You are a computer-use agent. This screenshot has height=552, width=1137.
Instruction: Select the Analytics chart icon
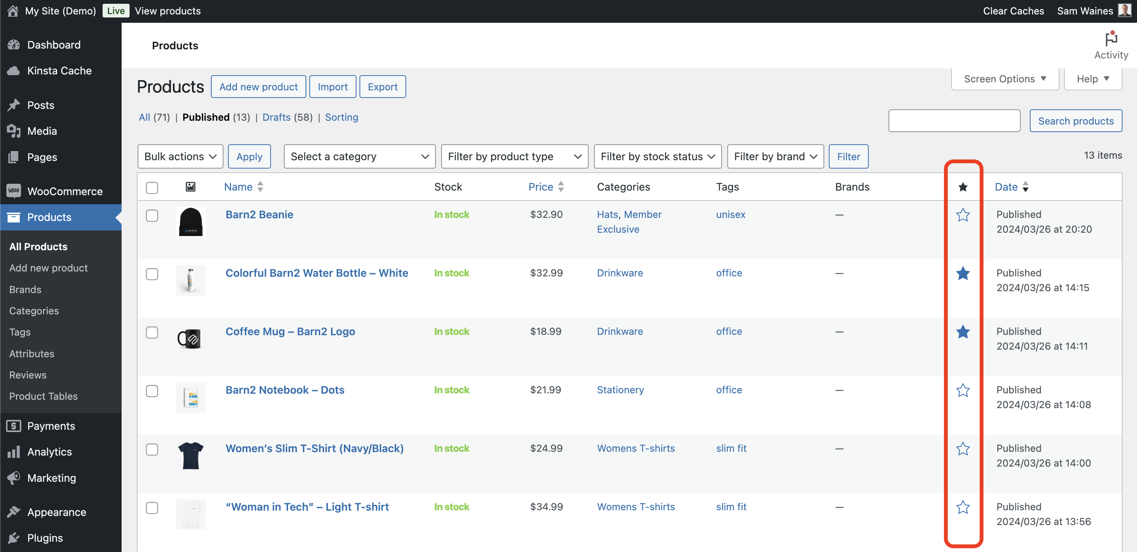click(x=13, y=451)
